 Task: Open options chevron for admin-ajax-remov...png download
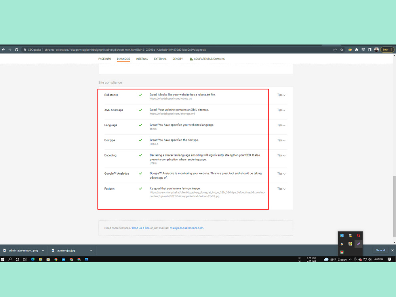coord(43,251)
